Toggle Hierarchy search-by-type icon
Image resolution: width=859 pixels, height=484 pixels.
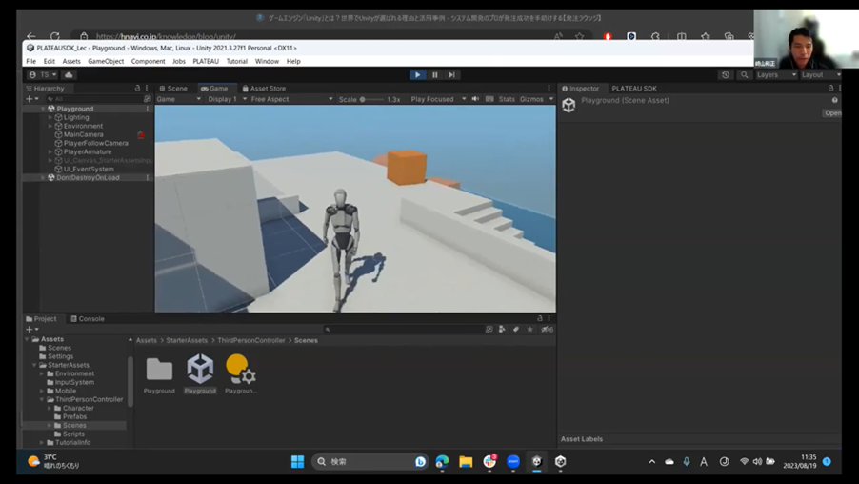point(147,99)
